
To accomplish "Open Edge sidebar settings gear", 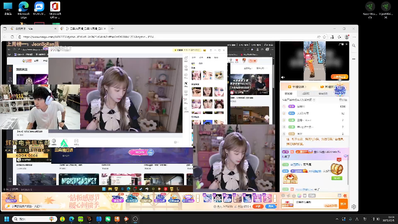I will (354, 207).
